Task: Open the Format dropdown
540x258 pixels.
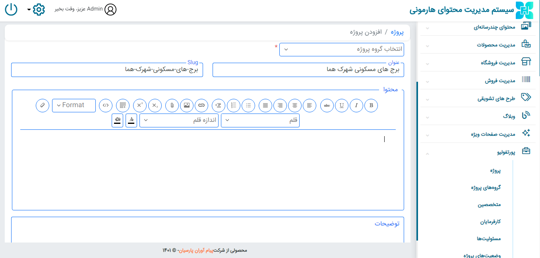Action: click(x=74, y=105)
